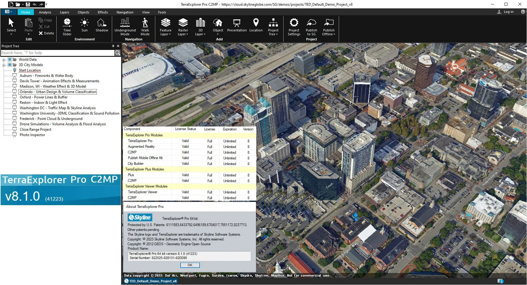Click the Log in link
Image resolution: width=527 pixels, height=285 pixels.
(508, 12)
